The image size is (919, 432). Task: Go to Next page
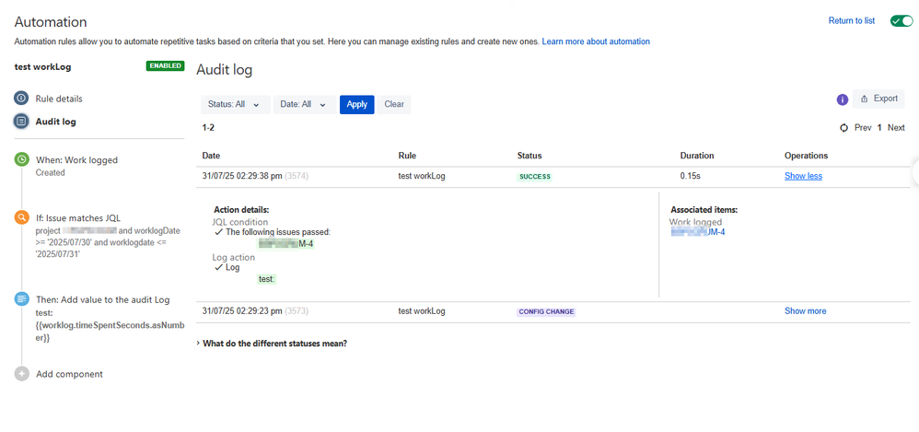[896, 128]
